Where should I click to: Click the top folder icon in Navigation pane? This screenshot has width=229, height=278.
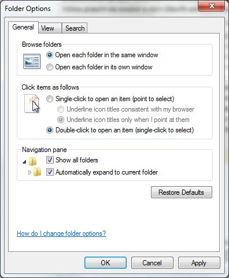pyautogui.click(x=32, y=161)
